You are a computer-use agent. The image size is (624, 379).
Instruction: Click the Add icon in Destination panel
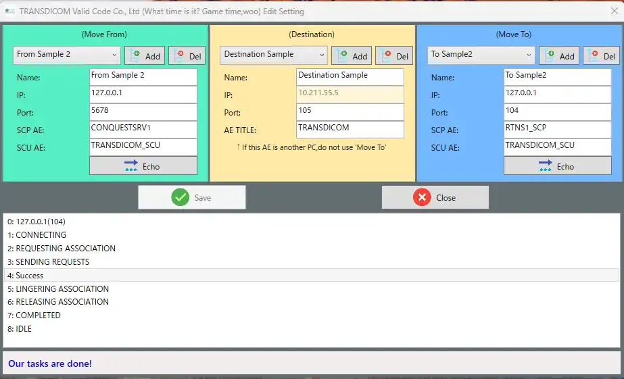click(342, 55)
